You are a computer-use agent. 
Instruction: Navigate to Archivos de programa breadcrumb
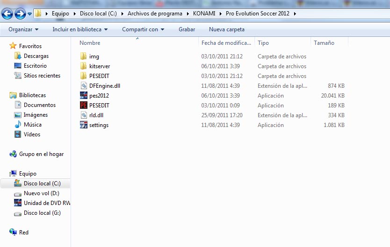point(155,14)
